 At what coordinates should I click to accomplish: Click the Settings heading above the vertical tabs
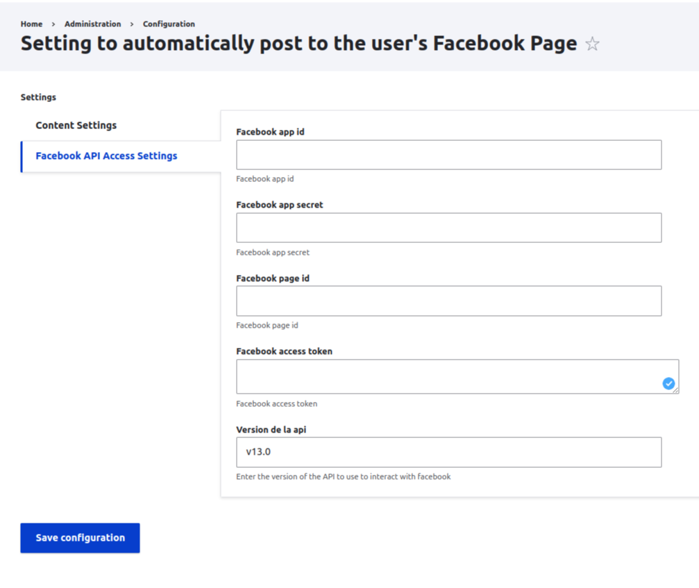38,96
